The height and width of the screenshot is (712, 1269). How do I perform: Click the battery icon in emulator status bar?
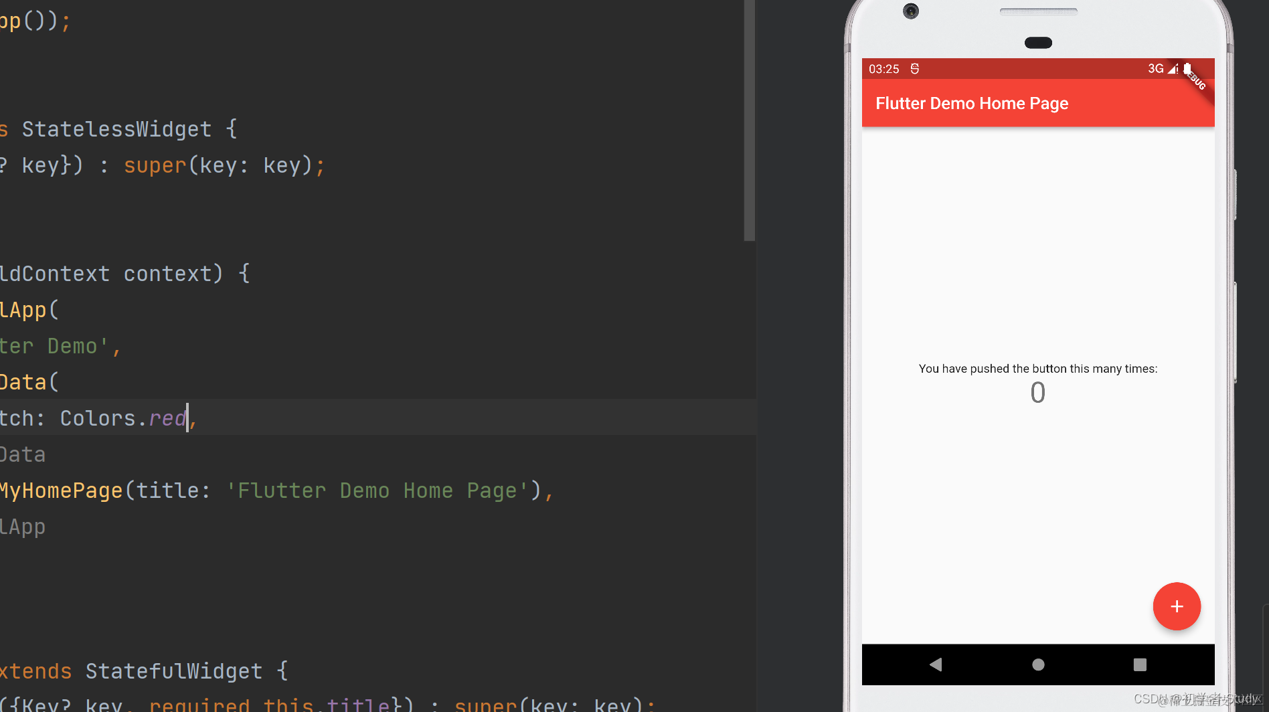tap(1187, 68)
